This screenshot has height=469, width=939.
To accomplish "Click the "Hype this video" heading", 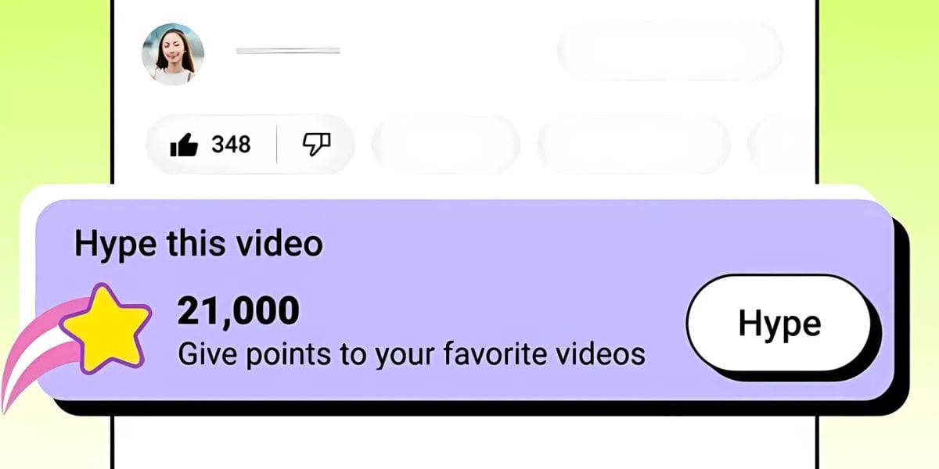I will [198, 245].
